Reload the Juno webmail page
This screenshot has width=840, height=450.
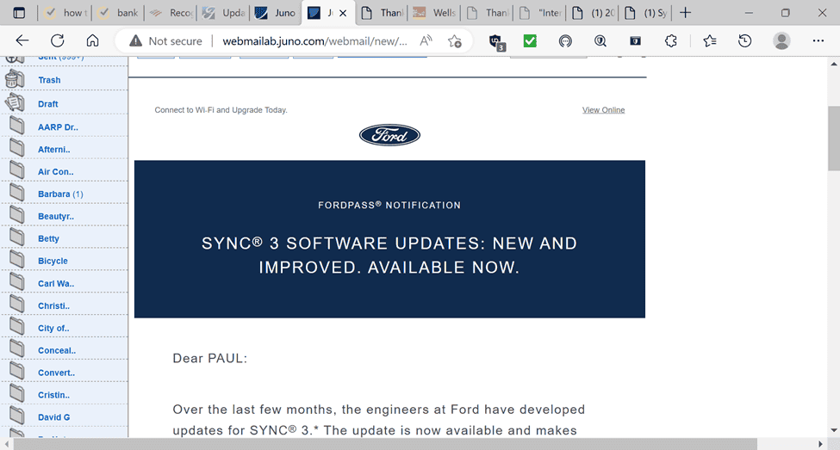[x=58, y=40]
